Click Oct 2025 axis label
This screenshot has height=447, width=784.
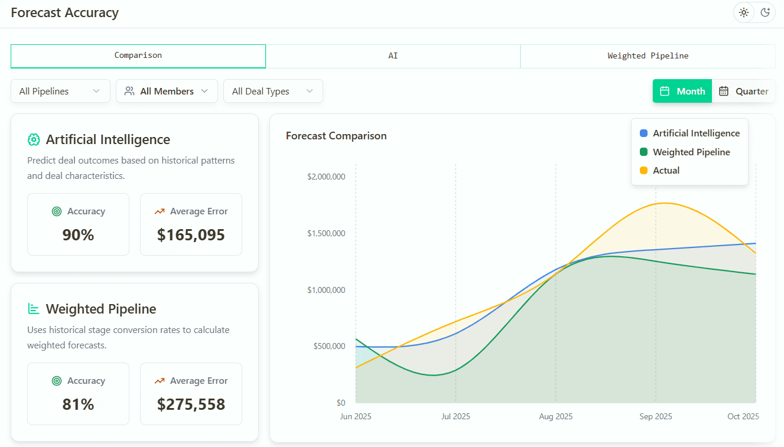click(743, 416)
